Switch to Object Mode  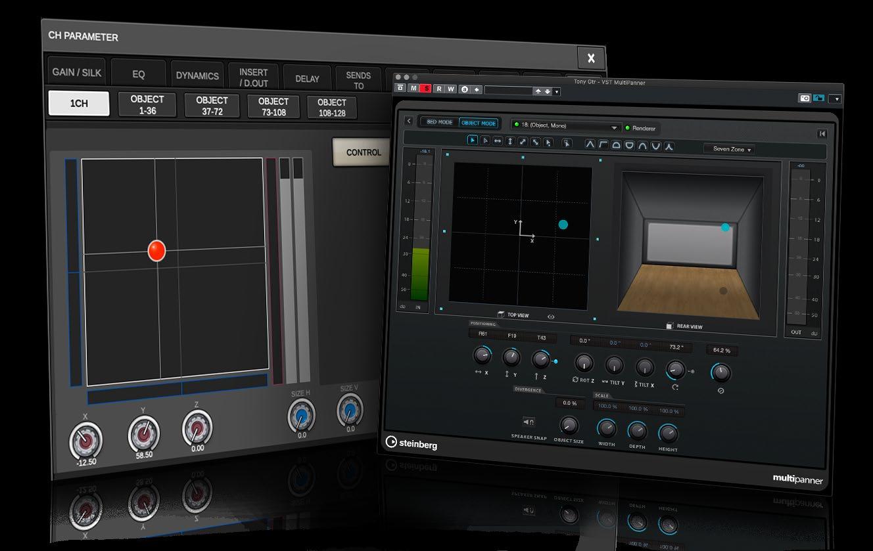pos(478,123)
